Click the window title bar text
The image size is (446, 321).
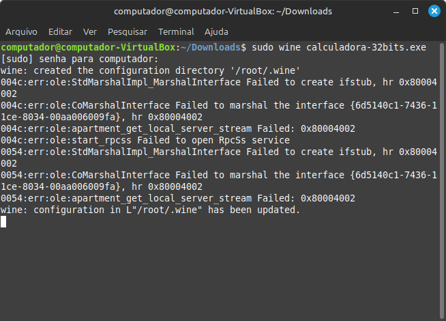(223, 12)
